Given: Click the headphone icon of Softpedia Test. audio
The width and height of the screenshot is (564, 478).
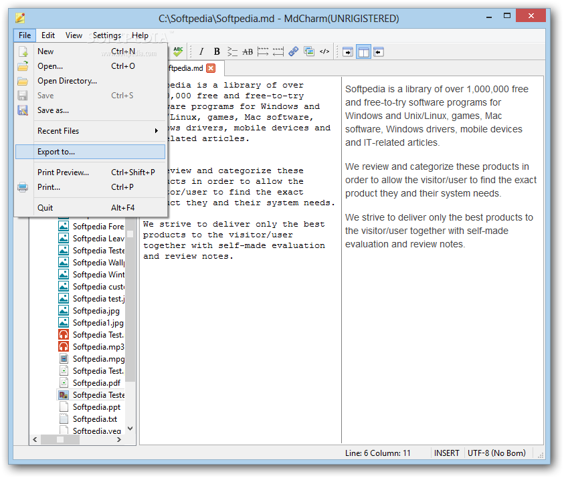Looking at the screenshot, I should (64, 334).
